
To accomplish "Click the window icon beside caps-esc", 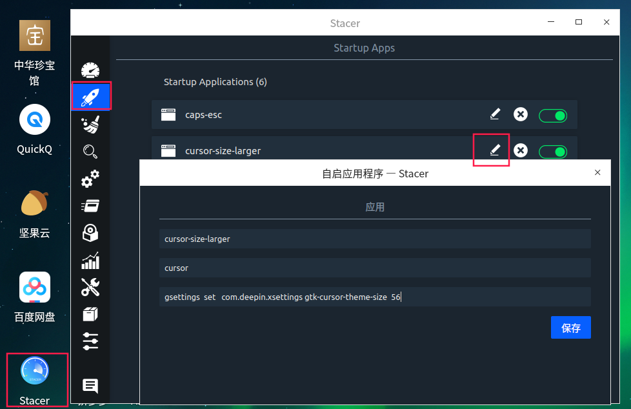I will tap(168, 115).
